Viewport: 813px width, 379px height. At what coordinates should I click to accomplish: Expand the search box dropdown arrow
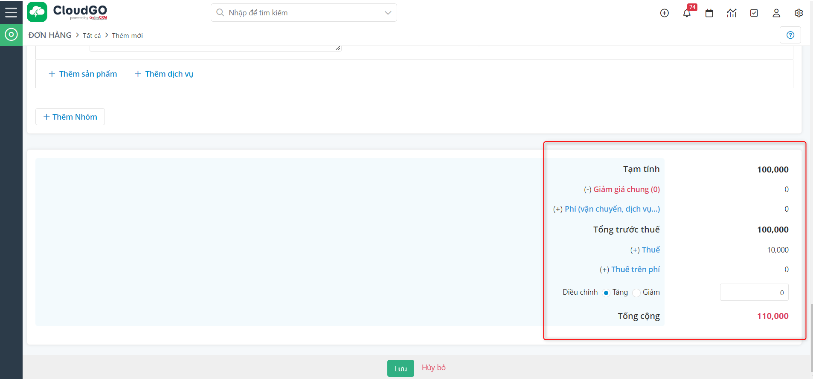click(x=388, y=13)
